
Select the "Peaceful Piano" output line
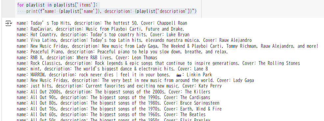[x=122, y=52]
